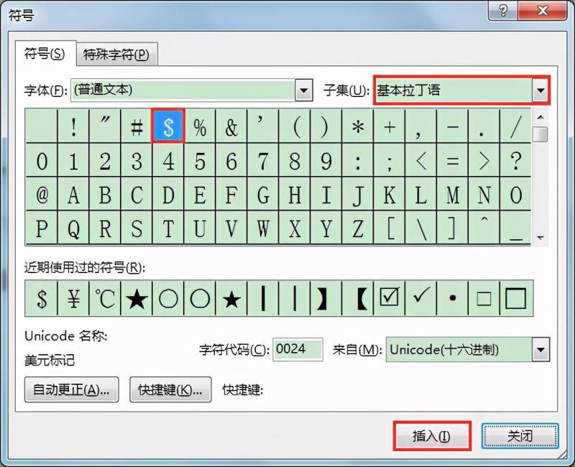575x467 pixels.
Task: Select the percent % symbol
Action: point(200,126)
